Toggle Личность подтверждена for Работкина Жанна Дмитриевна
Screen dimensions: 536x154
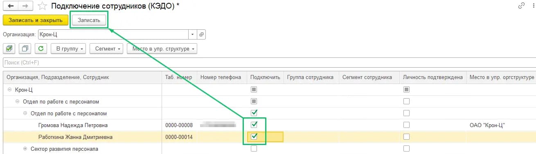click(406, 137)
